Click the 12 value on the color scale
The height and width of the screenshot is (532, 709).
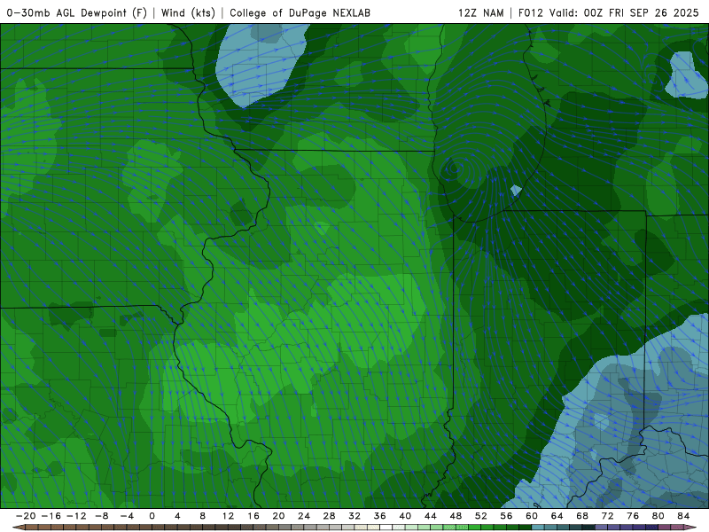click(x=228, y=516)
